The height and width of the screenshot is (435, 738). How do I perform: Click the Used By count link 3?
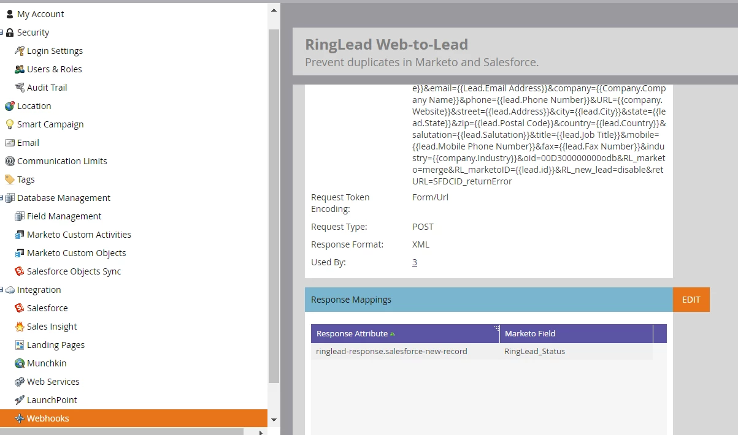point(415,262)
